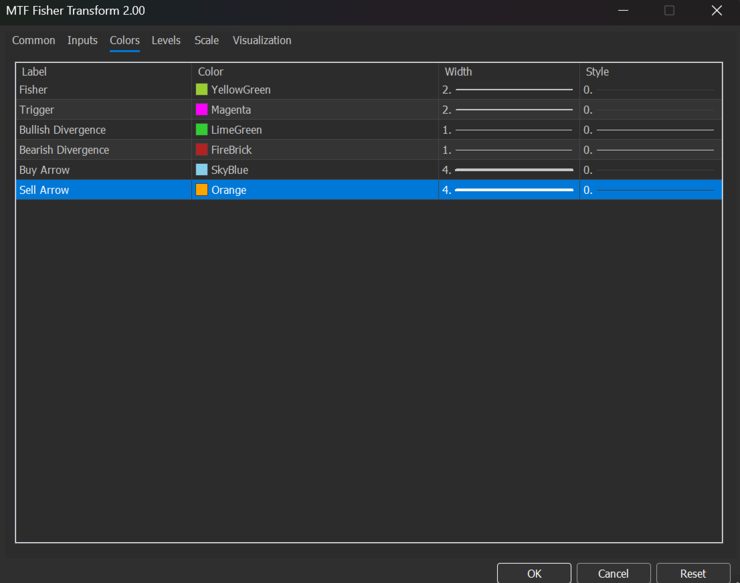Viewport: 740px width, 583px height.
Task: Open the FireBrick color picker for Bearish Divergence
Action: tap(201, 149)
